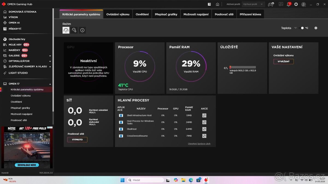Screen dimensions: 328x184
Task: Switch to the Možnosti napájení tab
Action: click(196, 14)
